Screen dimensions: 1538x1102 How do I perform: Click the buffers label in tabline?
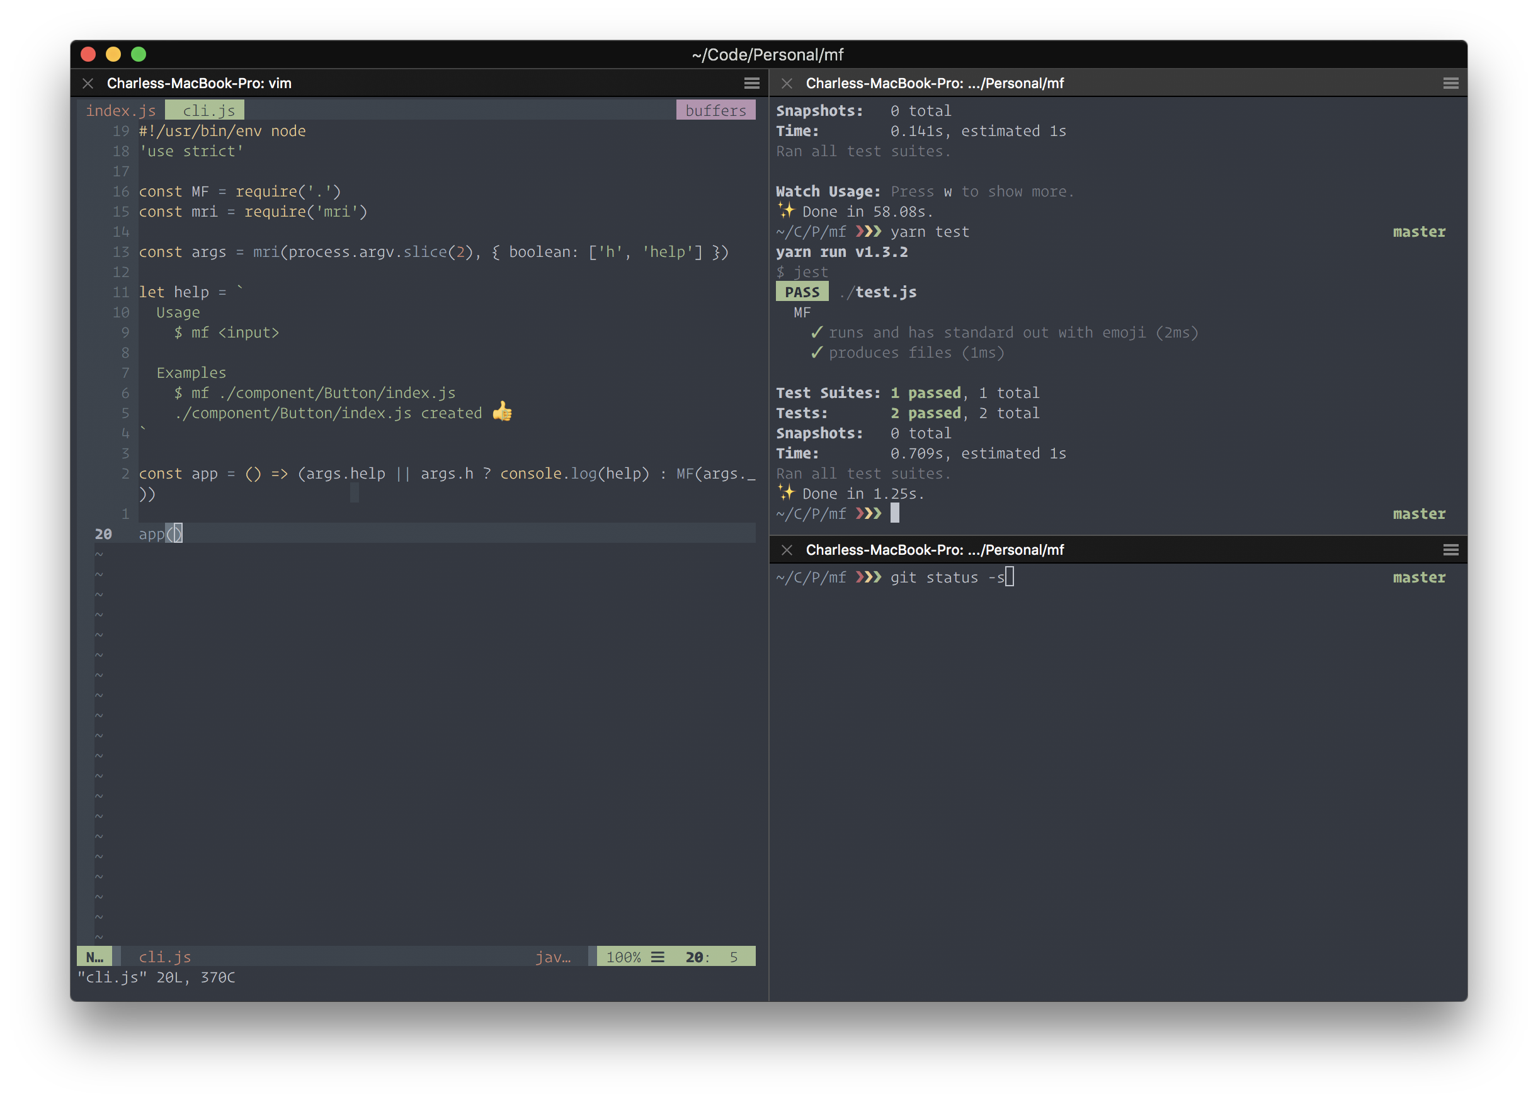pyautogui.click(x=715, y=111)
